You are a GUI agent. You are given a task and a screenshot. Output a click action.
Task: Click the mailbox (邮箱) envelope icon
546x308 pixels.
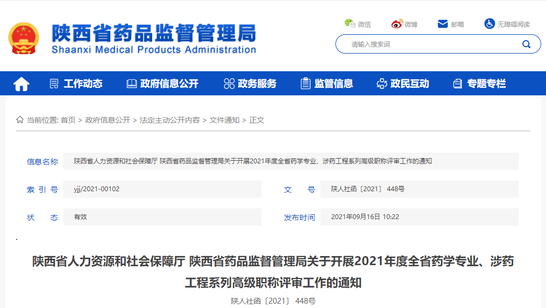[x=443, y=24]
